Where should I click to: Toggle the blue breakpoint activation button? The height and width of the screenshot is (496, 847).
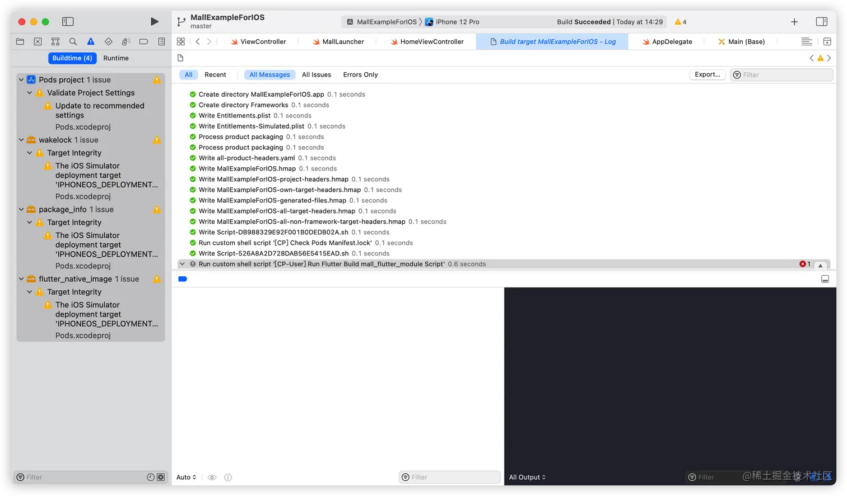tap(183, 279)
